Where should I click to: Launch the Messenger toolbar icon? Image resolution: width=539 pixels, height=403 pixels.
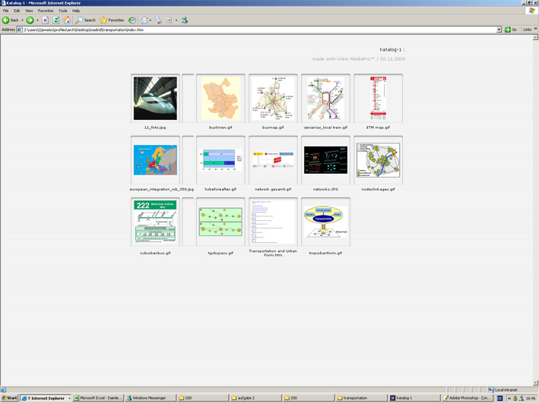click(x=184, y=20)
